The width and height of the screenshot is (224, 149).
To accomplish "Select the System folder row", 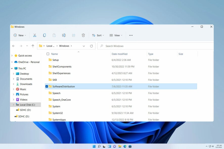I will 121,106.
